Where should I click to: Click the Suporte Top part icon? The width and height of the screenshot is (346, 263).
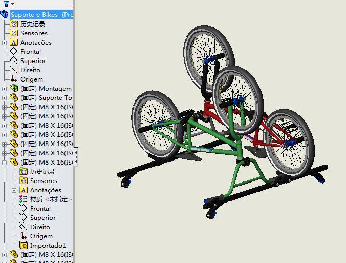14,98
